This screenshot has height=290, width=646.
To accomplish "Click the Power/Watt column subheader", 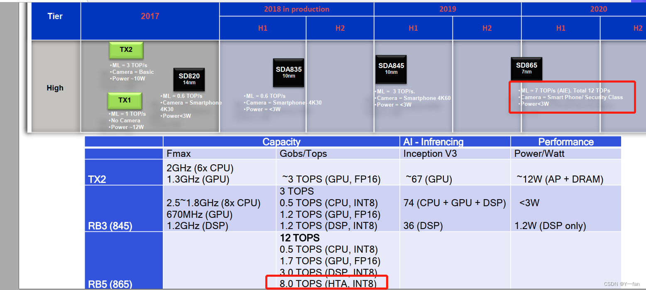I will pyautogui.click(x=539, y=154).
